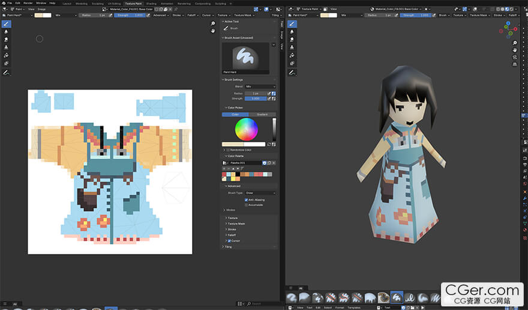Image resolution: width=528 pixels, height=310 pixels.
Task: Select the Fill tool in 3D viewport toolbar
Action: click(x=292, y=55)
